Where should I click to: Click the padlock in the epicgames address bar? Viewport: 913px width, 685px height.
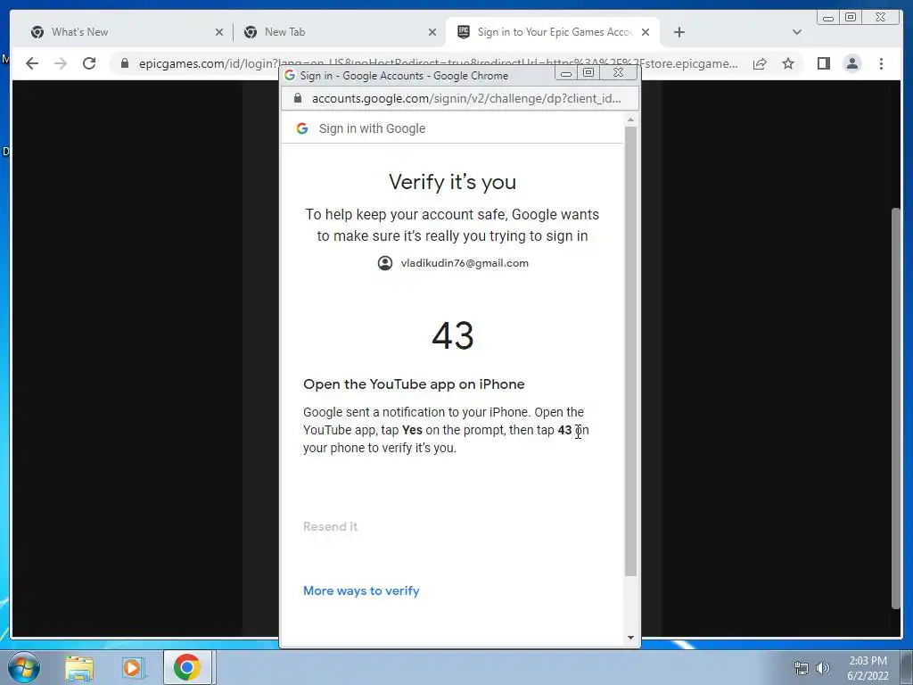pos(124,63)
